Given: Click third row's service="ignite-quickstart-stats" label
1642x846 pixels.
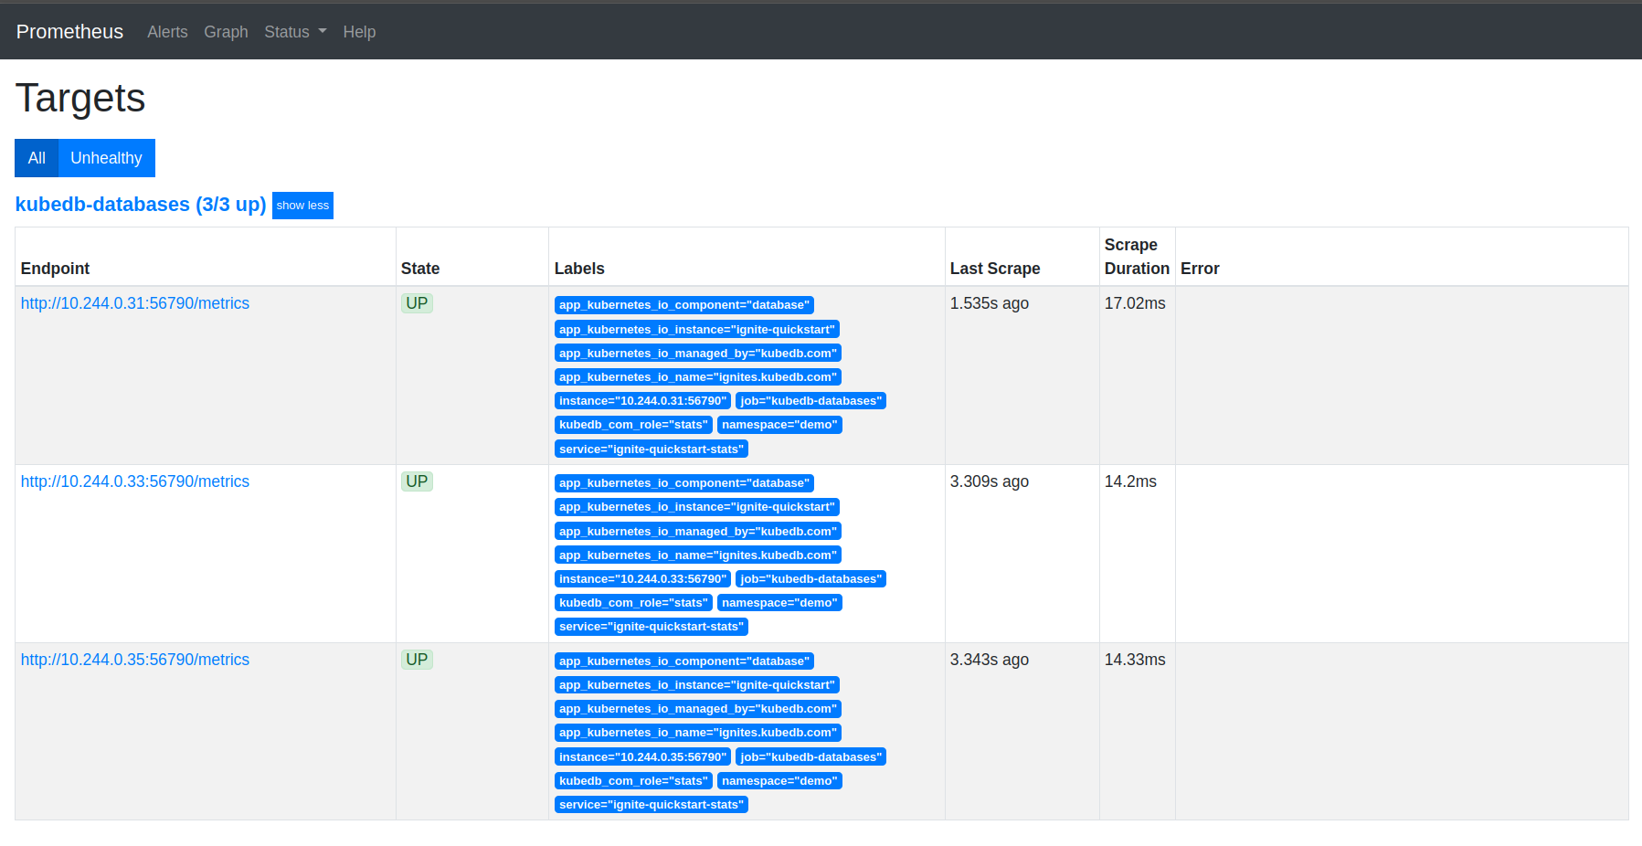Looking at the screenshot, I should click(651, 805).
